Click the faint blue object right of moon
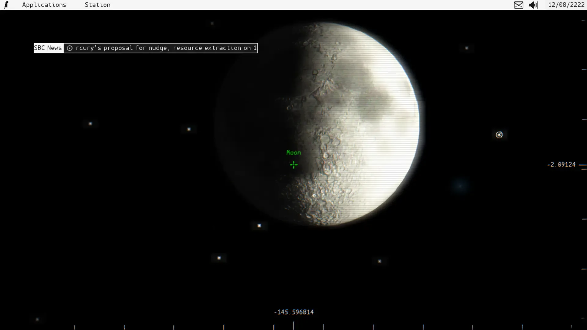Screen dimensions: 587x330 click(x=460, y=185)
